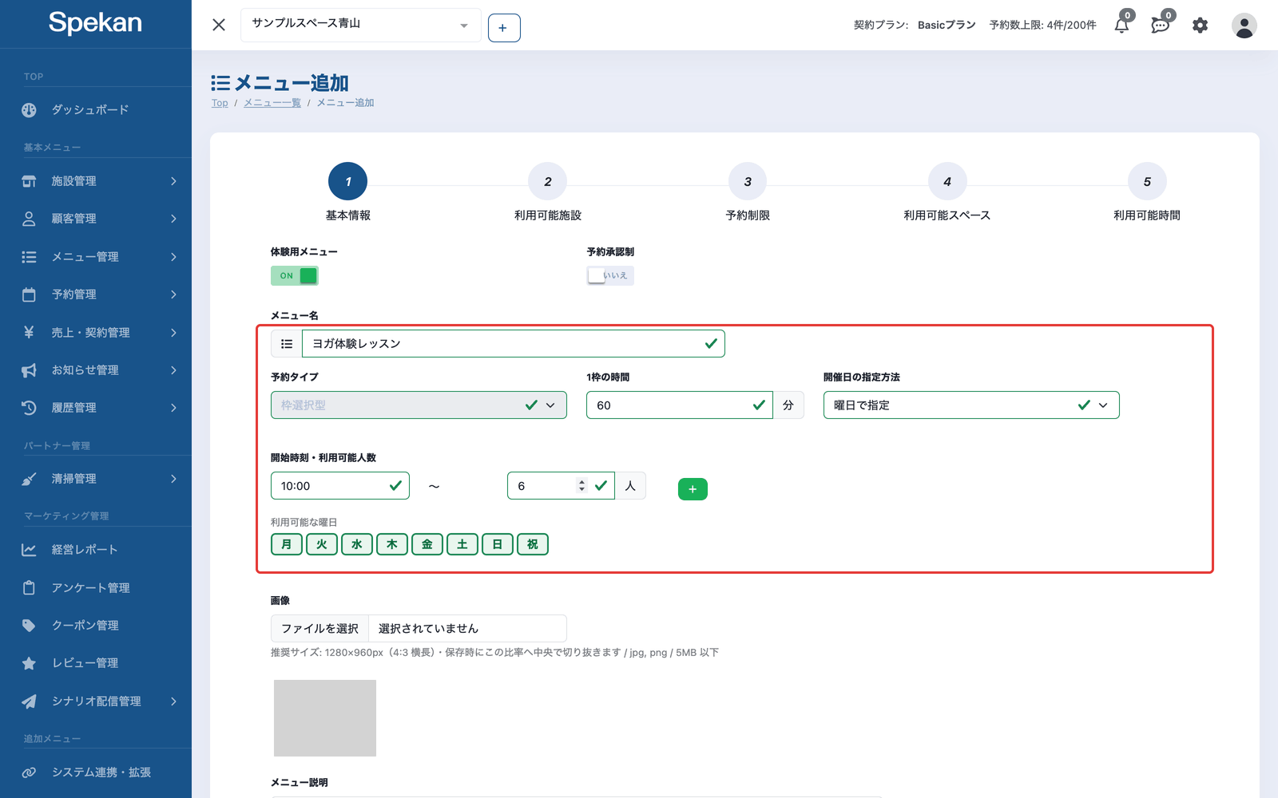The height and width of the screenshot is (798, 1278).
Task: Go to step 5 利用可能時間
Action: [1147, 182]
